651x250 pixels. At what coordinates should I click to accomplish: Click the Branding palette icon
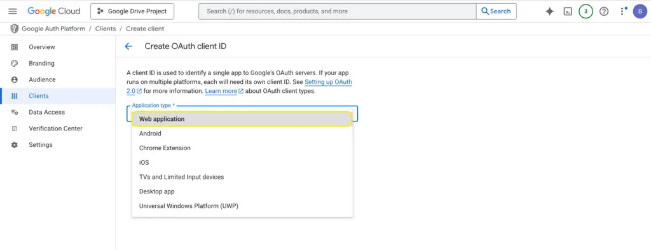pyautogui.click(x=15, y=63)
